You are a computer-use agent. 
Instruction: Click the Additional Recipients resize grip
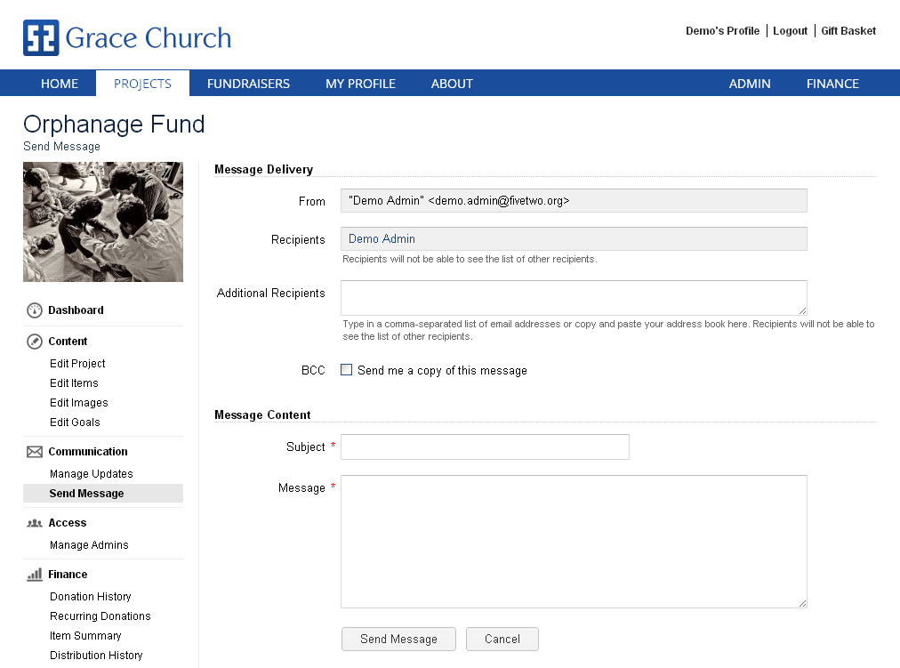point(802,310)
